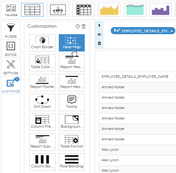This screenshot has width=176, height=173.
Task: Switch to the FILTERS tab
Action: [11, 30]
